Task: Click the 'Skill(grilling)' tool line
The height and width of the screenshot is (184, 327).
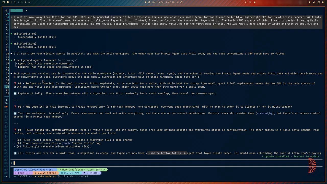Action: pyautogui.click(x=25, y=44)
